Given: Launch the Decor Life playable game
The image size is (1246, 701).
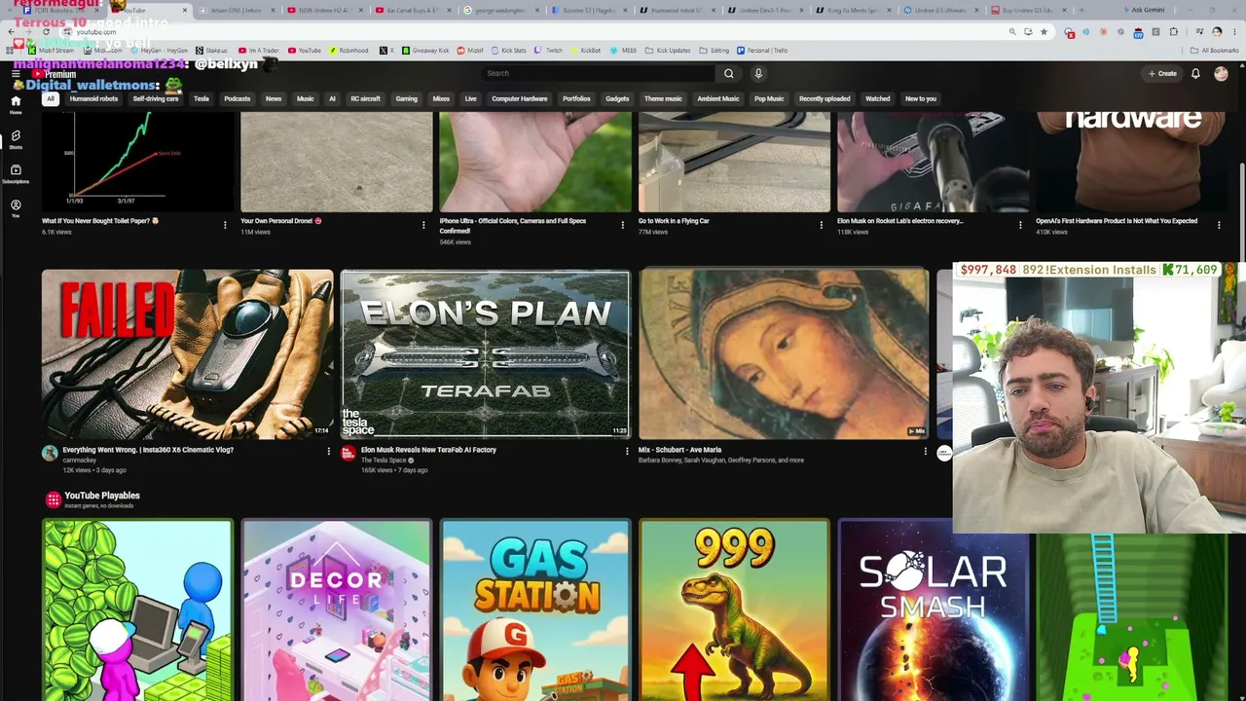Looking at the screenshot, I should [337, 610].
